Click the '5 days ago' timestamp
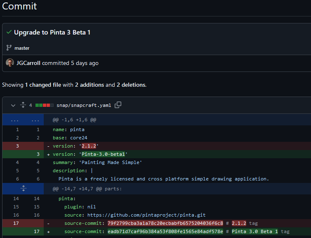 click(85, 63)
